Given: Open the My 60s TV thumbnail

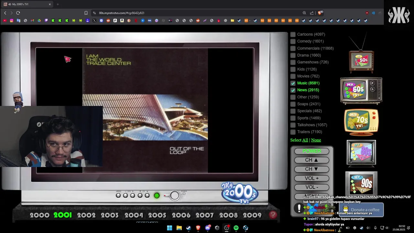Looking at the screenshot, I should pyautogui.click(x=361, y=91).
